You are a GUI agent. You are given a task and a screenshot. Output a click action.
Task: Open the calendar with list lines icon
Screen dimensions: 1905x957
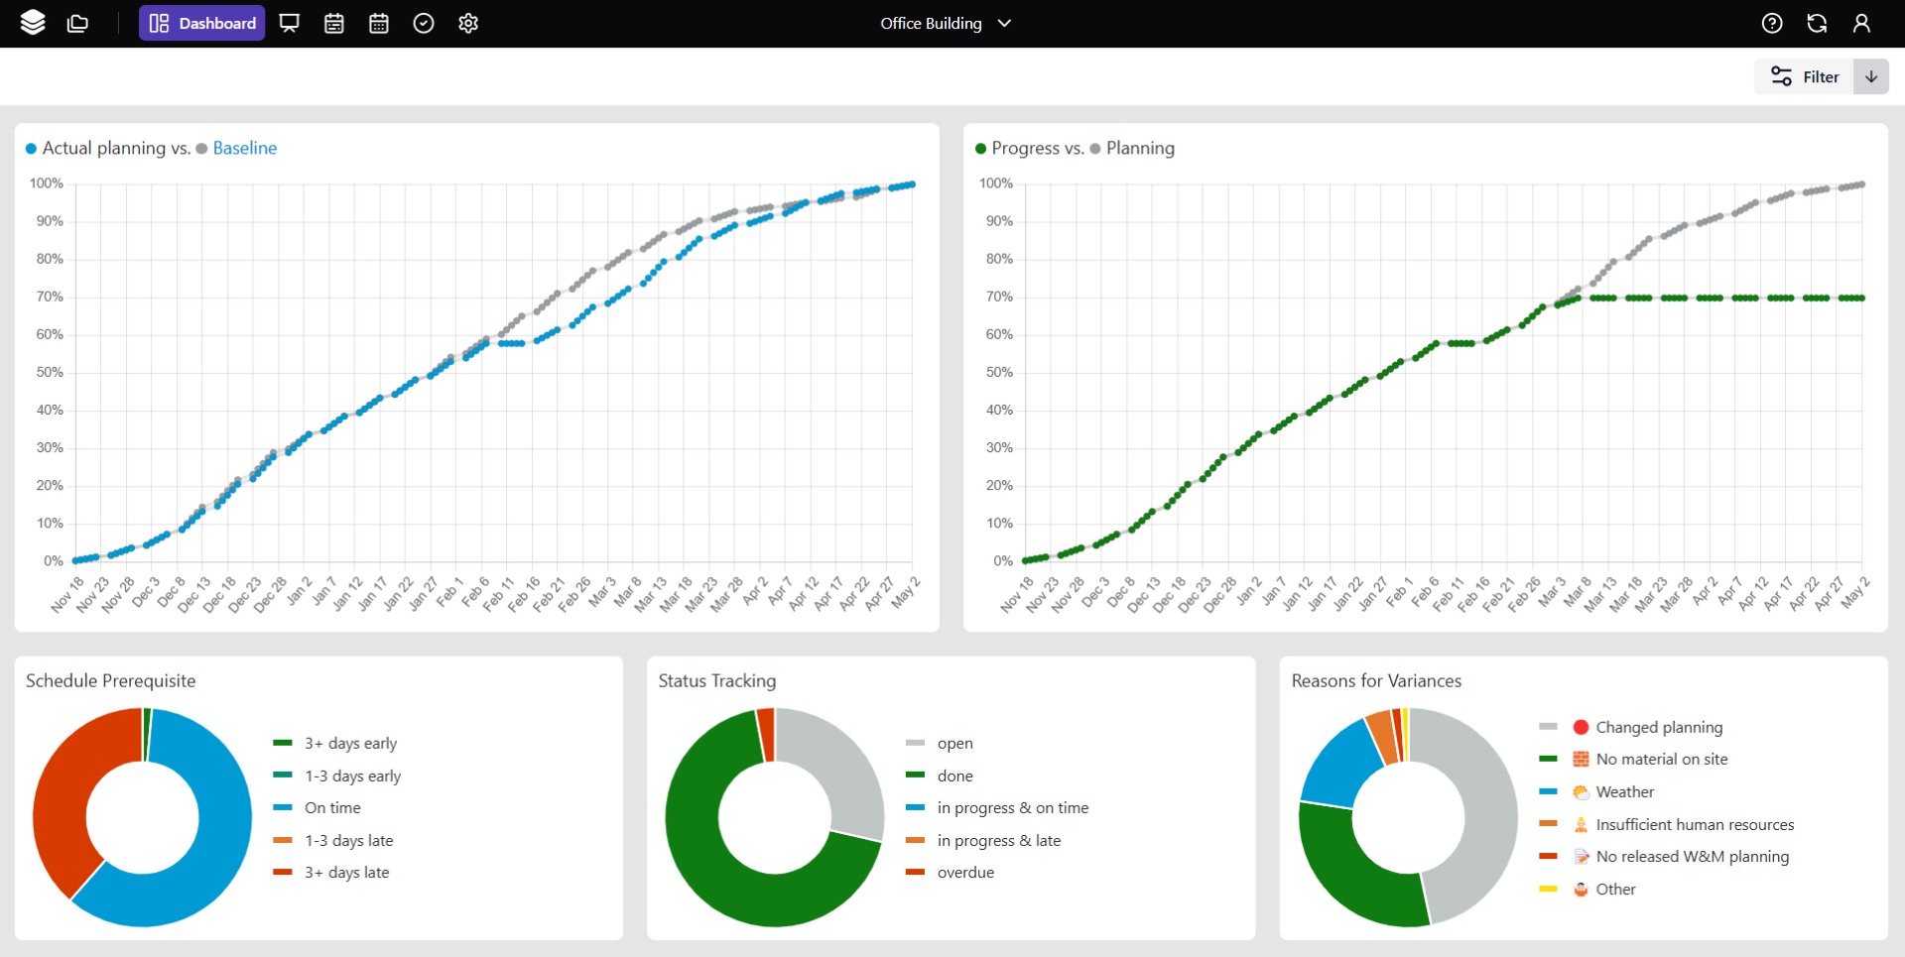click(x=334, y=23)
